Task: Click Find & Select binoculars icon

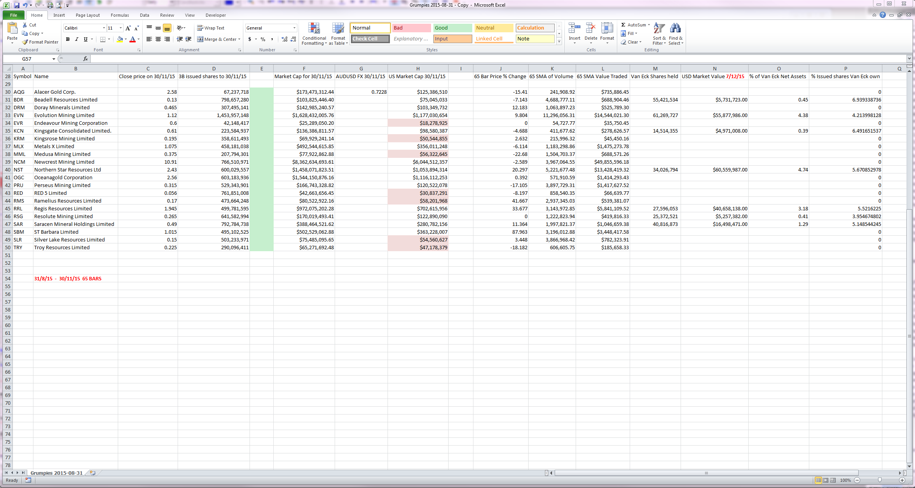Action: pos(676,28)
